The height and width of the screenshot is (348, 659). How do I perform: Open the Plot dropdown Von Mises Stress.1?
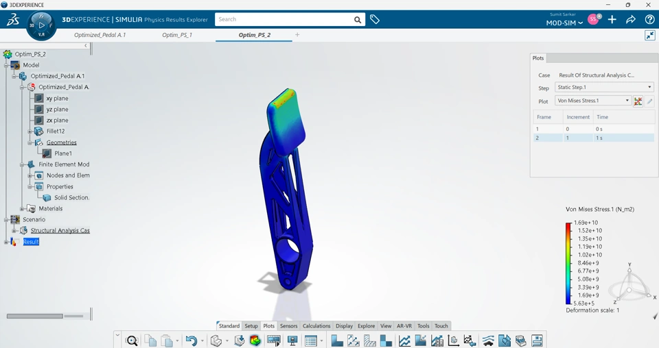(x=593, y=101)
